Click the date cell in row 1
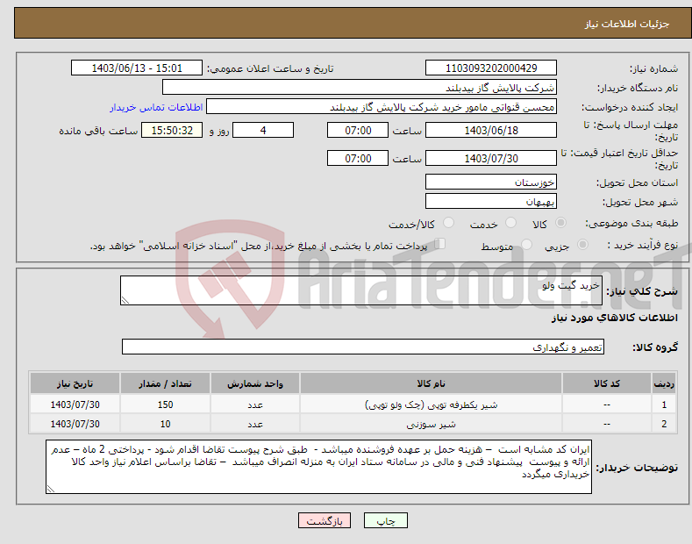The image size is (692, 544). (x=75, y=404)
